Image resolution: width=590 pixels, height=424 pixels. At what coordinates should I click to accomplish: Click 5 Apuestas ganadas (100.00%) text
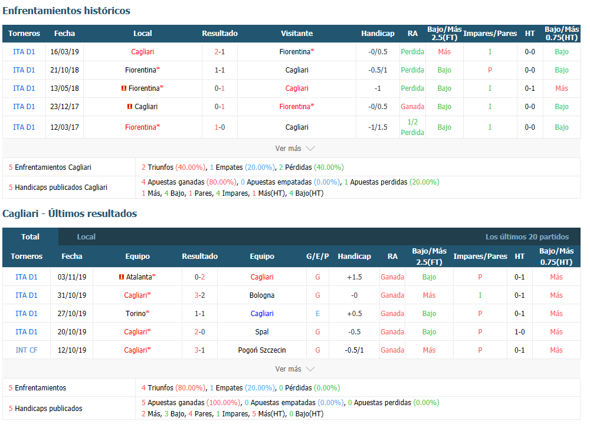[x=191, y=403]
